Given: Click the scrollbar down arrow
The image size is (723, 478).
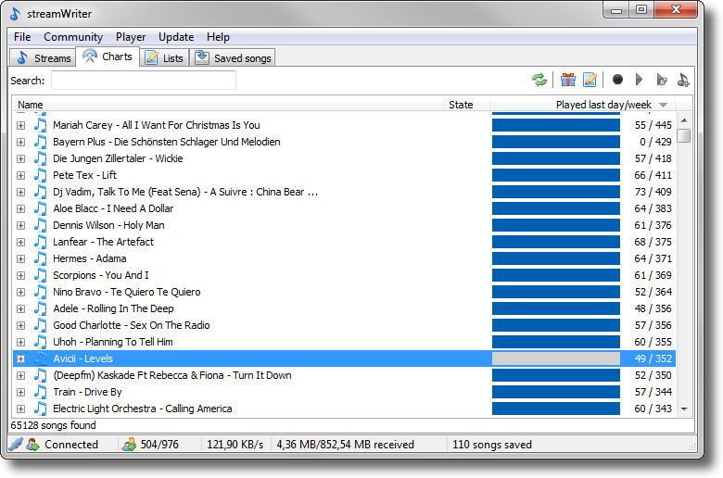Looking at the screenshot, I should 684,409.
